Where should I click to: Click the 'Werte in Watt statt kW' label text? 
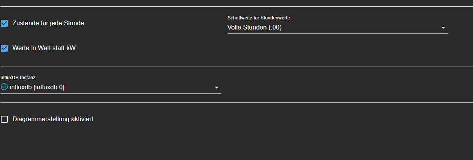[x=44, y=48]
